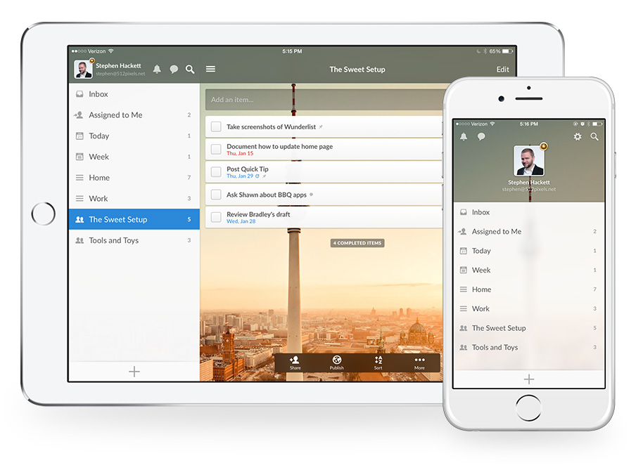Viewport: 643px width, 470px height.
Task: Select The Sweet Setup in iPad sidebar
Action: (134, 219)
